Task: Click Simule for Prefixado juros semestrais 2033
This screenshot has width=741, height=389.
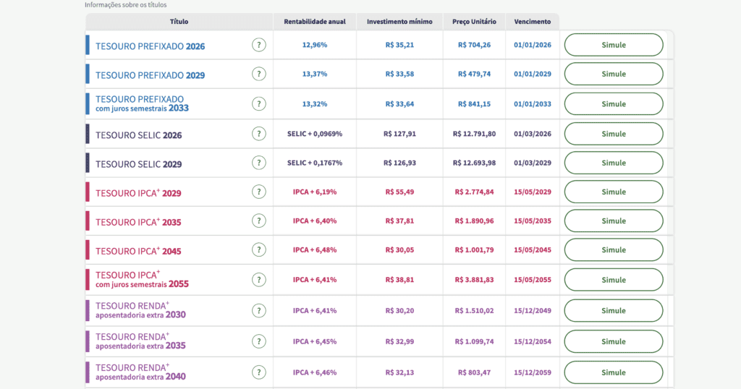Action: coord(614,104)
